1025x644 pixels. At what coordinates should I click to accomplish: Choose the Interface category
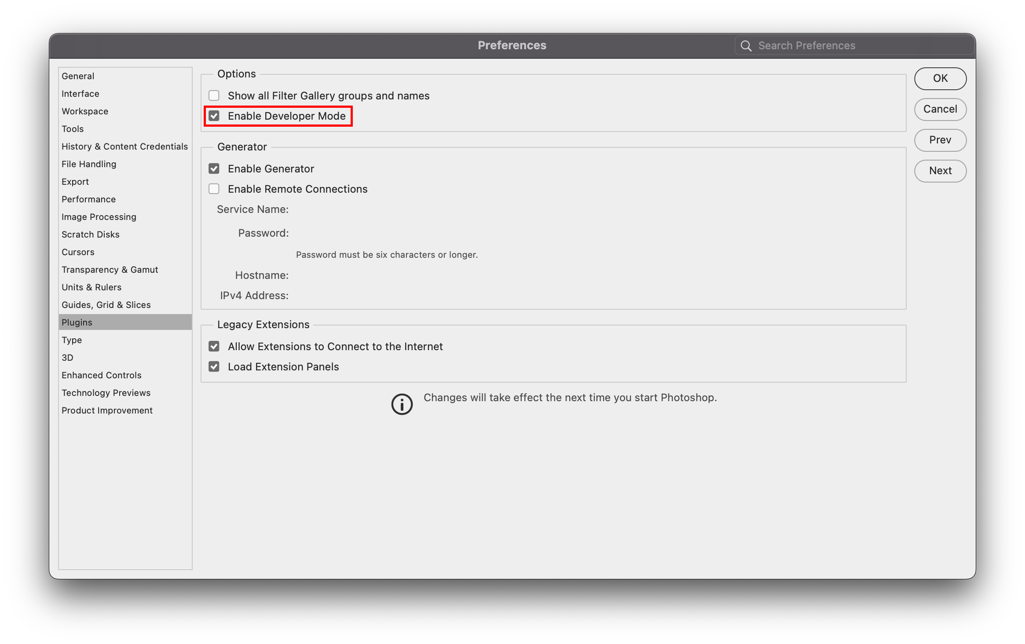(80, 94)
